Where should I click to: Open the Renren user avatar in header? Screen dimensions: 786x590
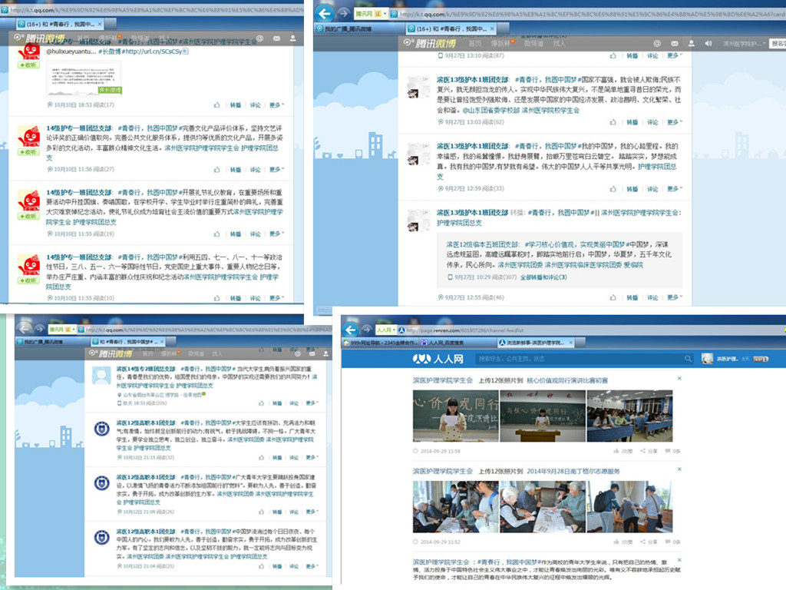pos(707,358)
